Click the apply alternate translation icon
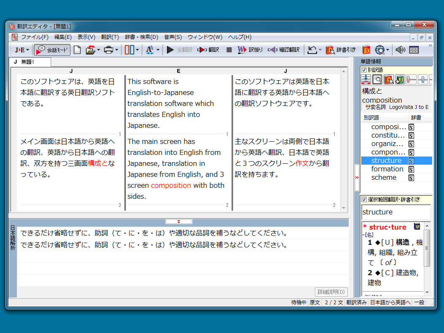This screenshot has width=444, height=333. tap(366, 80)
